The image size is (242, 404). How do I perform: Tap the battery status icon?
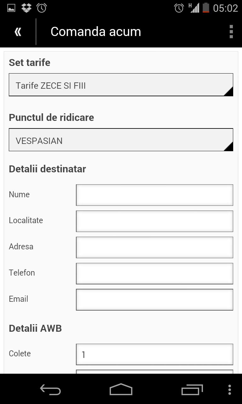pyautogui.click(x=206, y=8)
